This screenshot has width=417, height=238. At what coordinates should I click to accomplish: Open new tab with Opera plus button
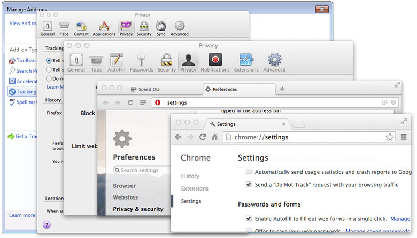click(282, 89)
